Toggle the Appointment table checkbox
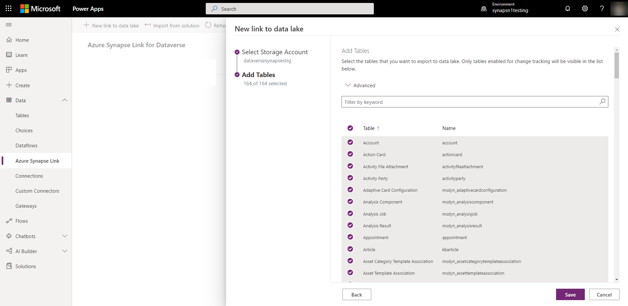Viewport: 628px width, 306px height. click(350, 237)
